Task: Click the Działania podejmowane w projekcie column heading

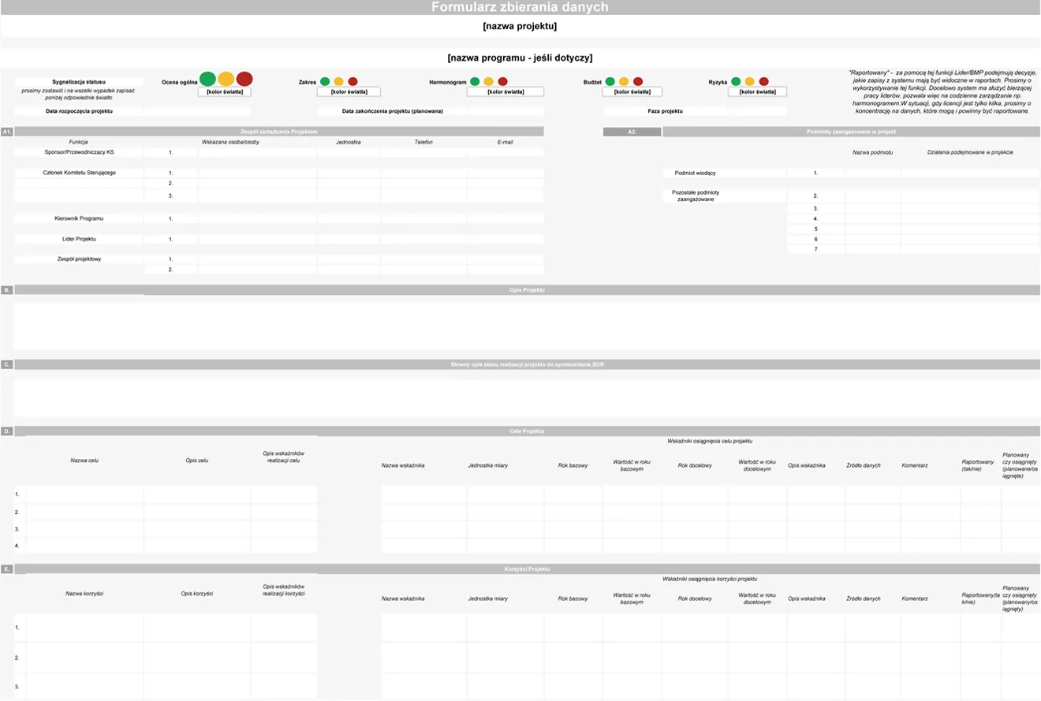Action: (x=970, y=152)
